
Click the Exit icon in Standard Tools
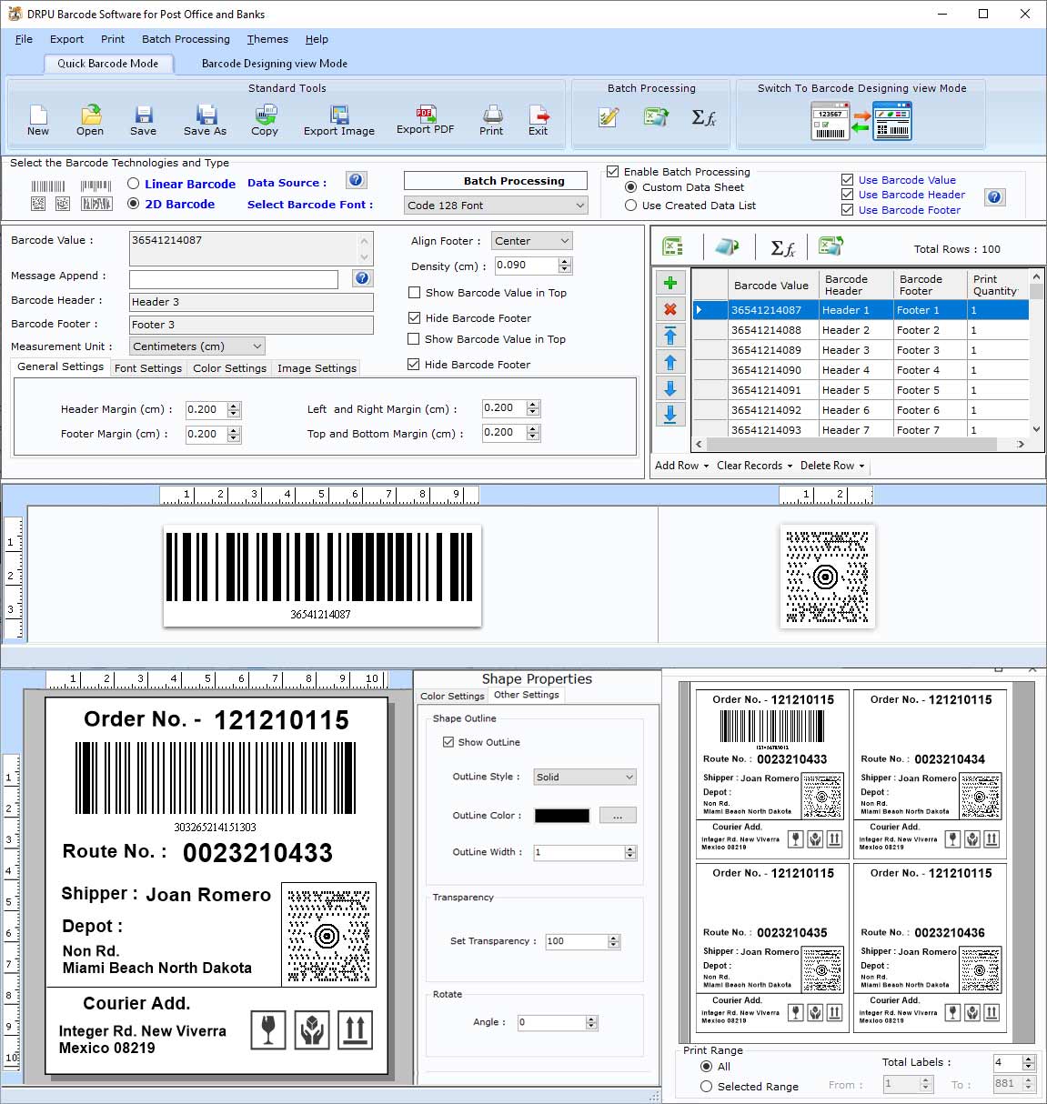pyautogui.click(x=538, y=119)
